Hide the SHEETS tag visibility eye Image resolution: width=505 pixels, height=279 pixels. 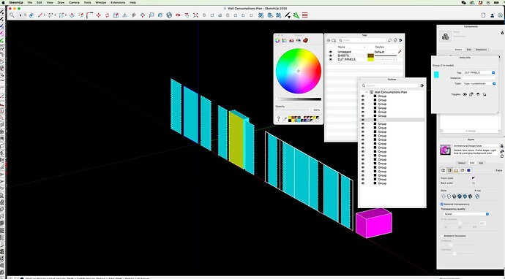point(330,56)
